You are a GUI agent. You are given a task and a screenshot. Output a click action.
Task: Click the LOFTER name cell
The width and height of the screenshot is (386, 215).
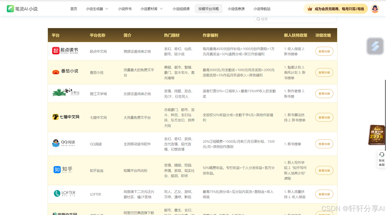95,194
